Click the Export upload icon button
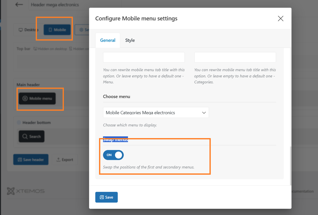This screenshot has height=215, width=318. (x=65, y=160)
